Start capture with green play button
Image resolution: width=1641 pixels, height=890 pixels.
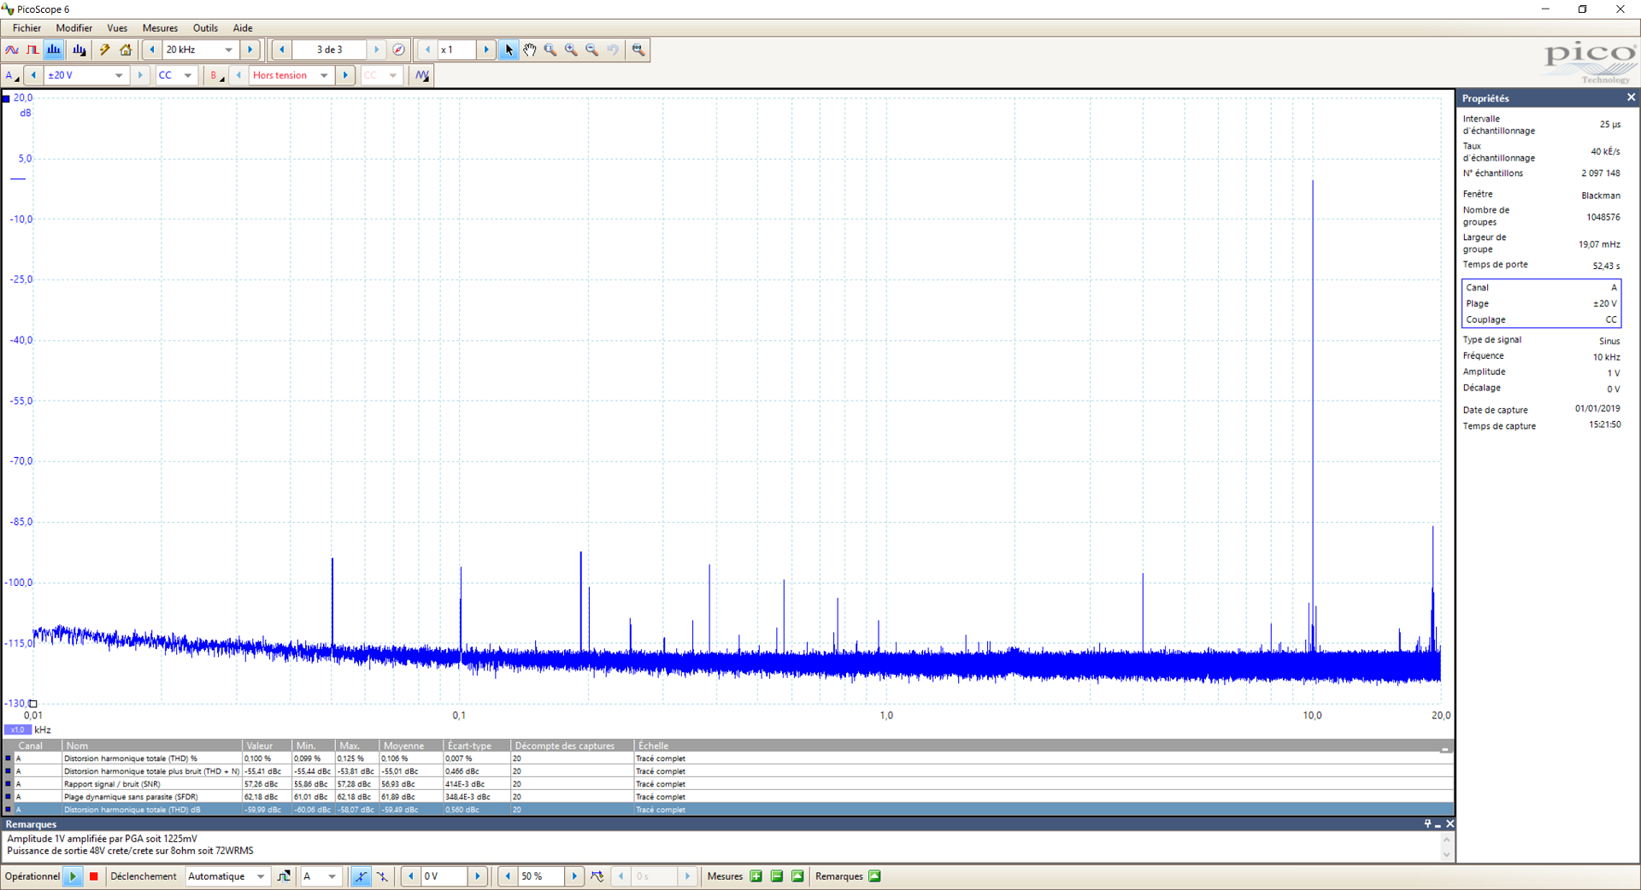[x=73, y=876]
